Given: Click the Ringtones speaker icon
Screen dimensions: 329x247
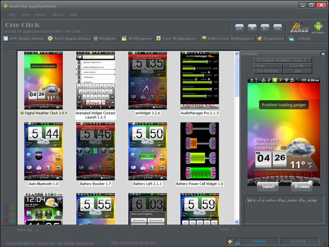Looking at the screenshot, I should tap(260, 38).
